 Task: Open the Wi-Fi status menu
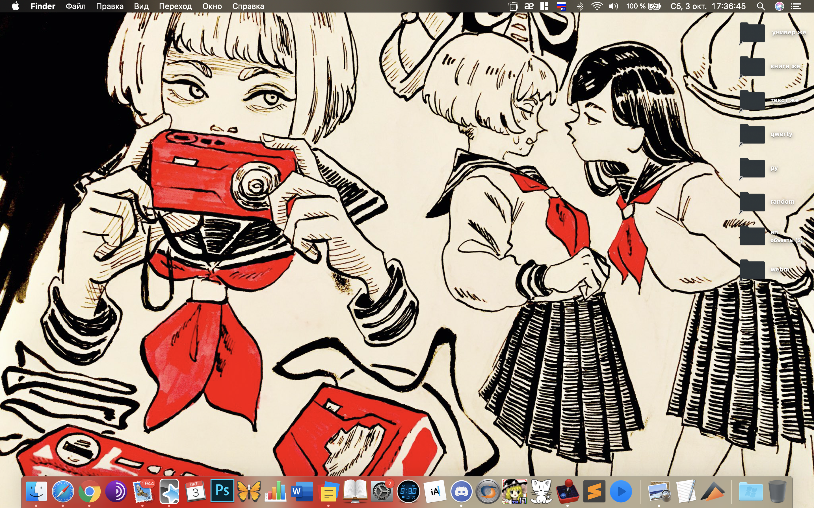pyautogui.click(x=597, y=6)
